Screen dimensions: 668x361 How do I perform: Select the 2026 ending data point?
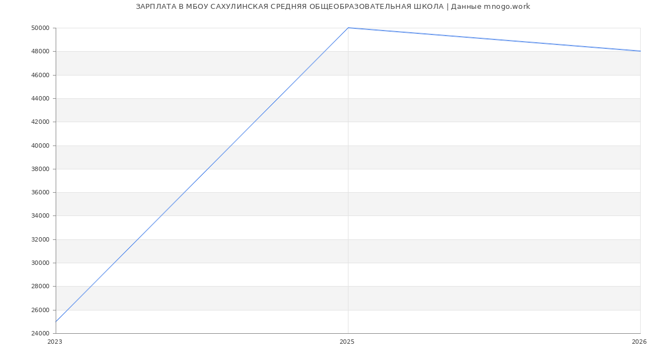(640, 51)
